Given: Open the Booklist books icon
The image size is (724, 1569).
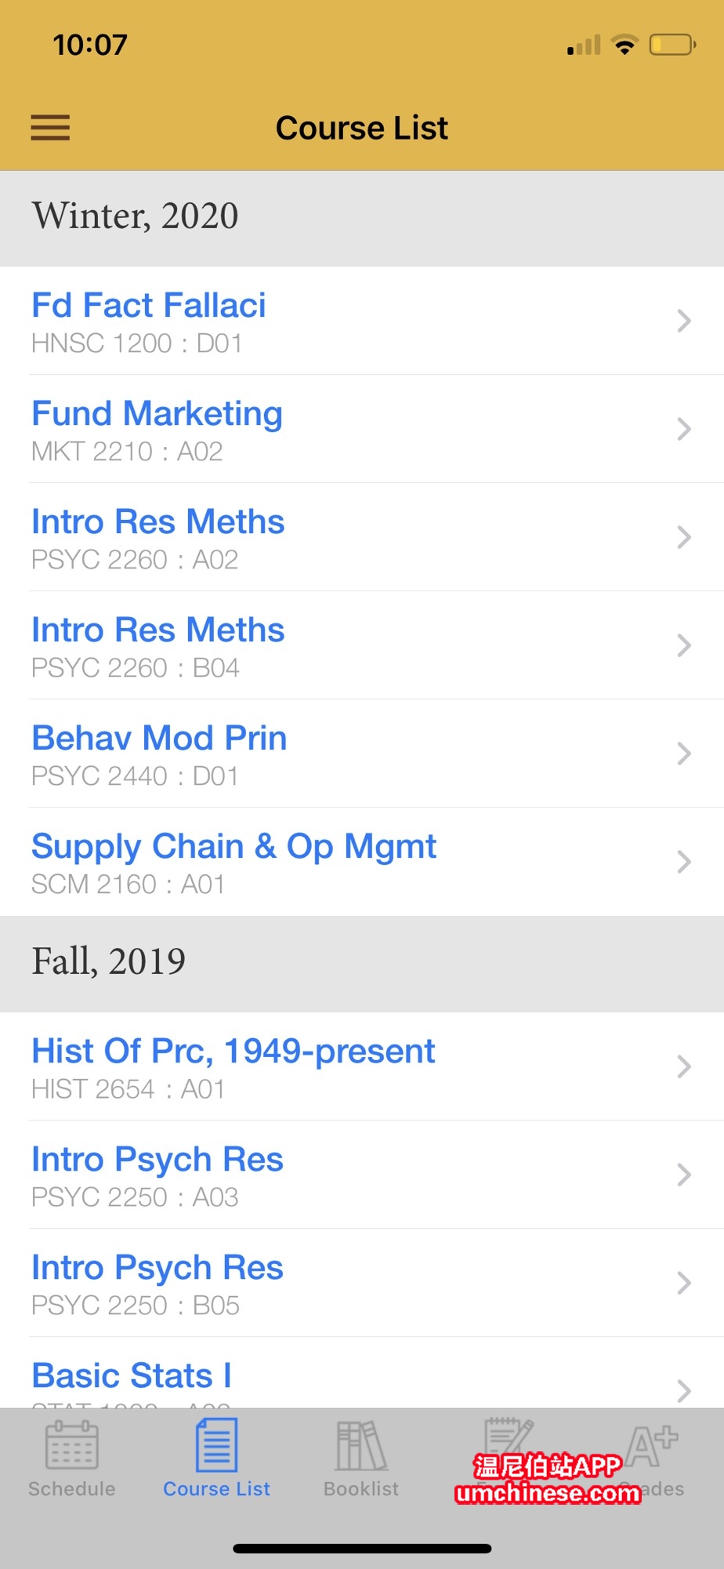Looking at the screenshot, I should [361, 1444].
